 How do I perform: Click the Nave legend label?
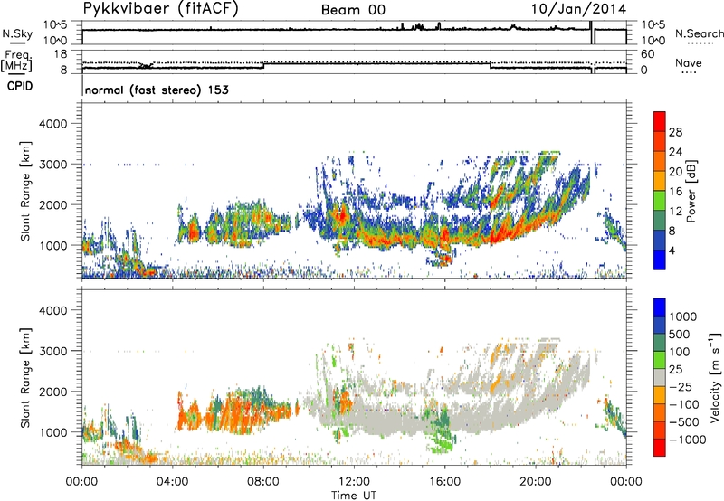(689, 62)
